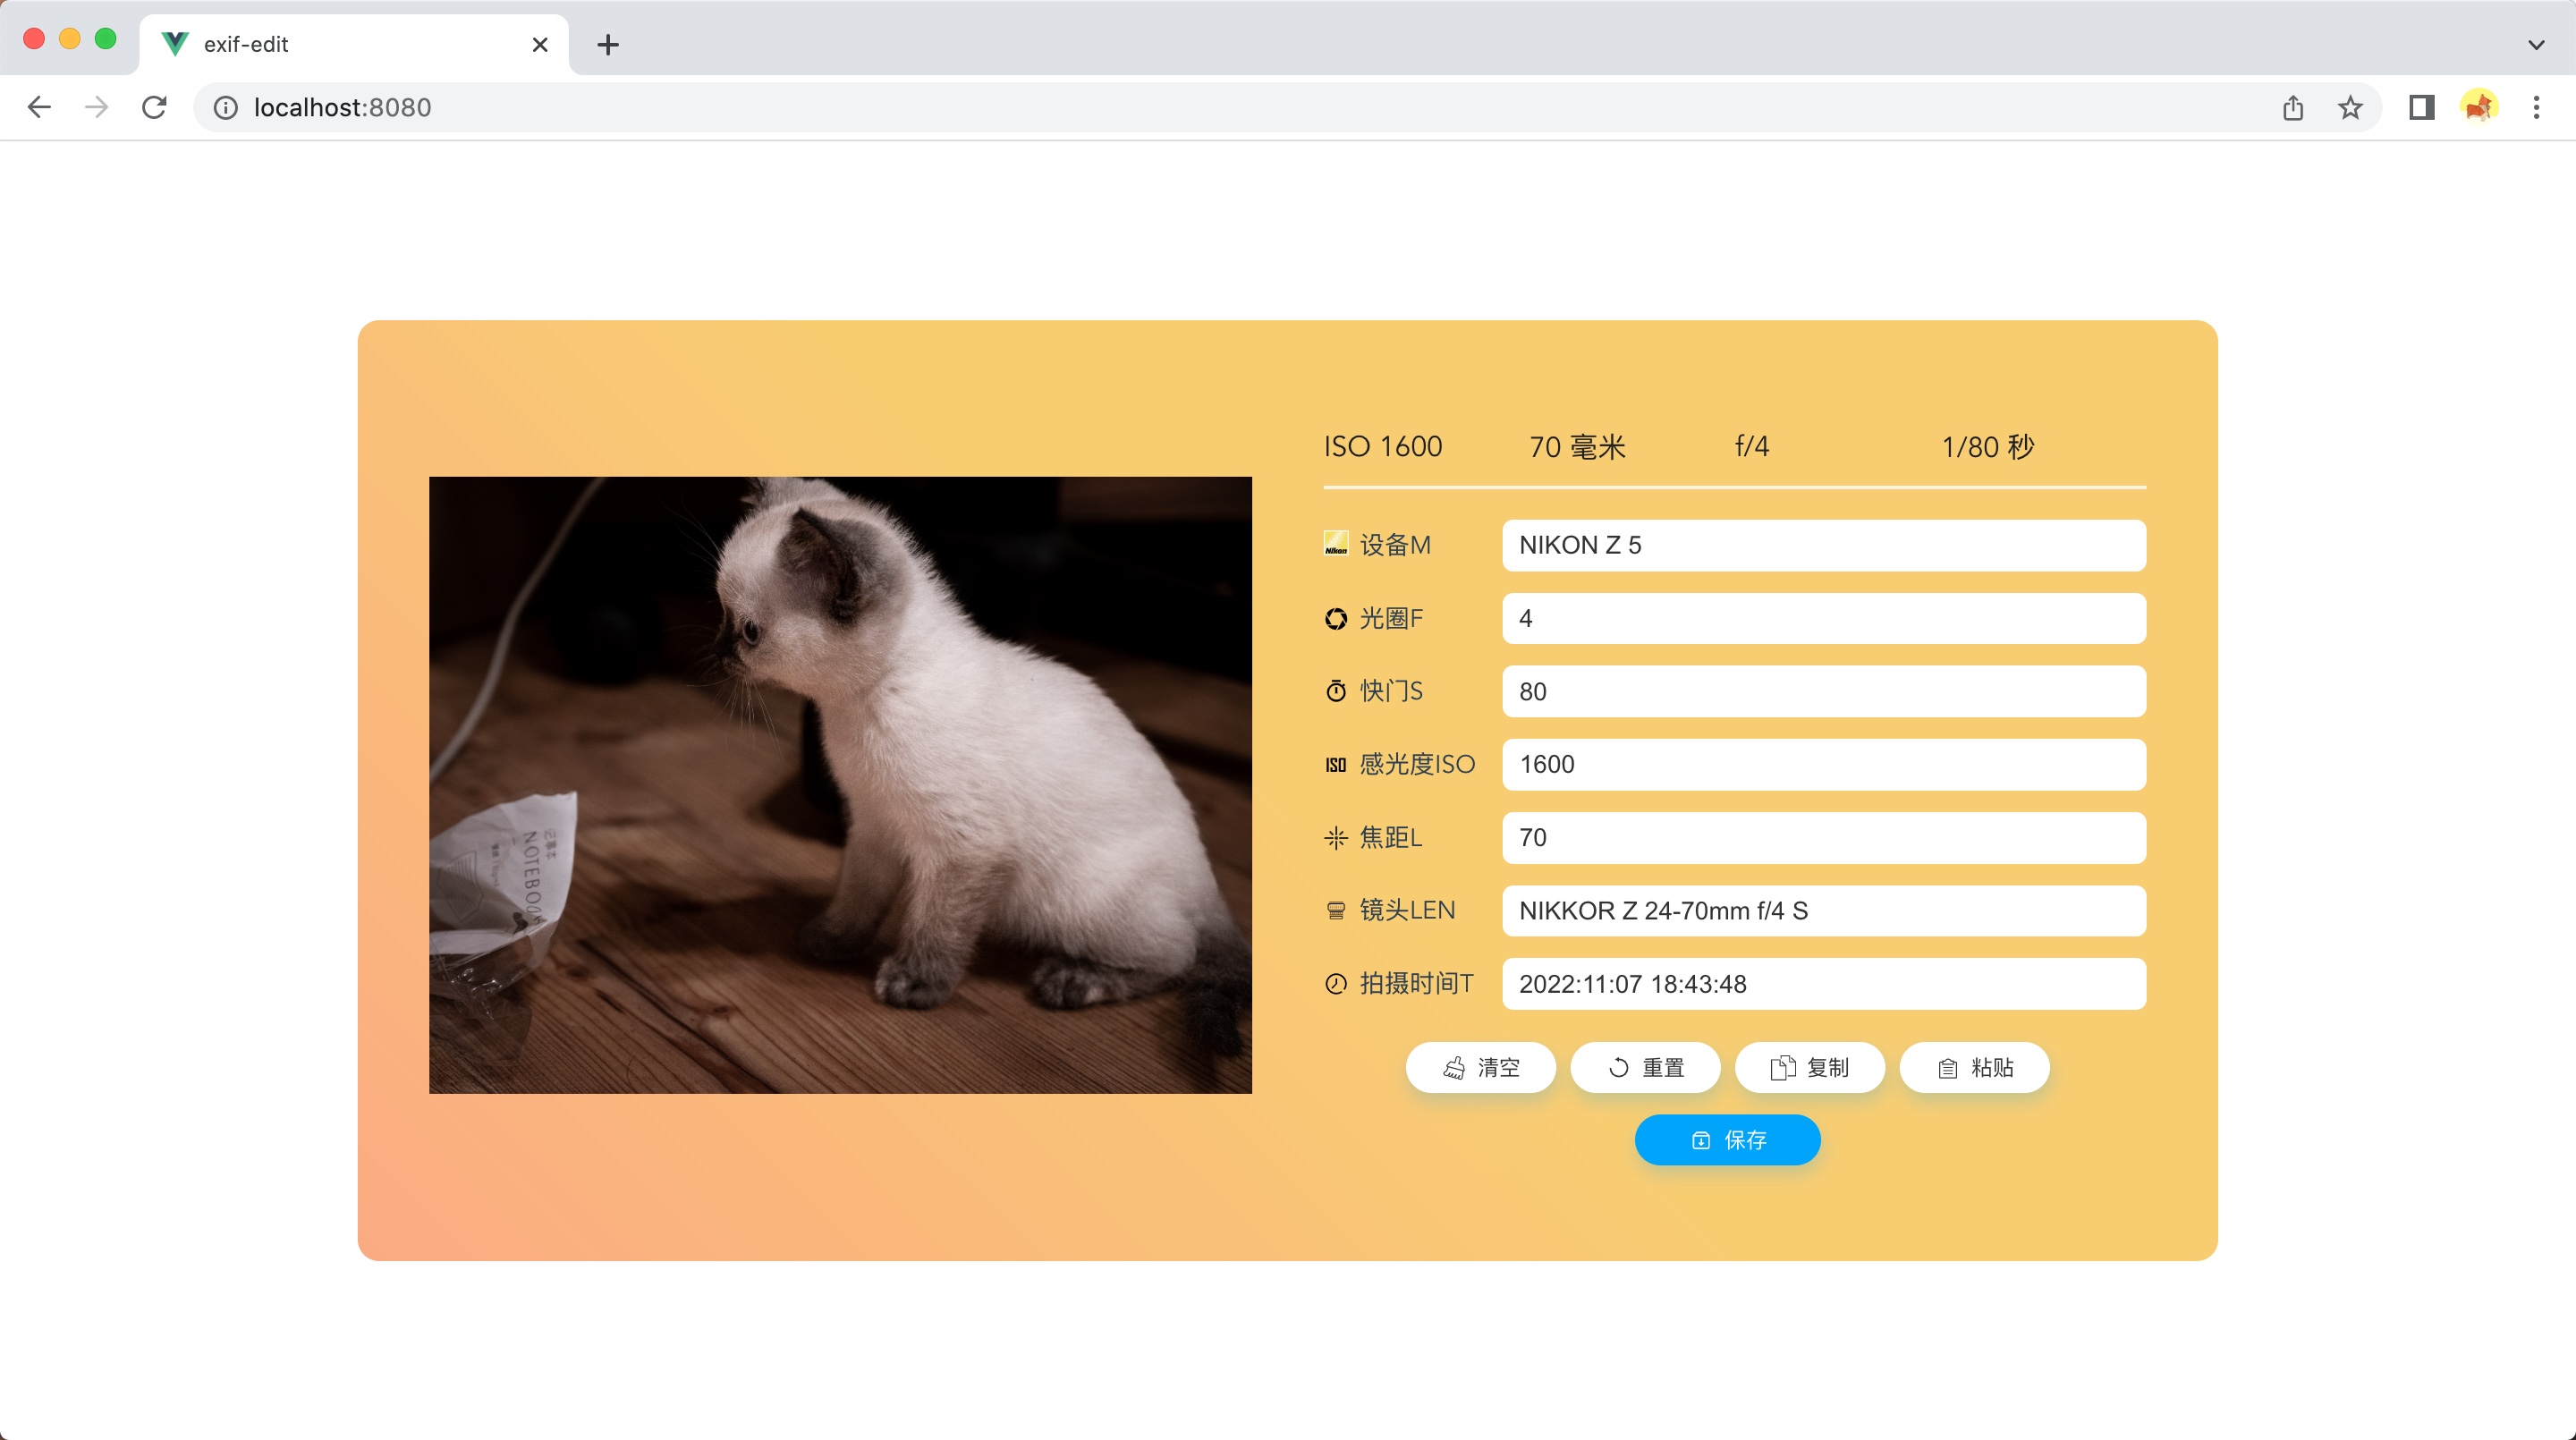Screen dimensions: 2576x1440
Task: Click the lens icon next to 镜头LEN
Action: [1336, 911]
